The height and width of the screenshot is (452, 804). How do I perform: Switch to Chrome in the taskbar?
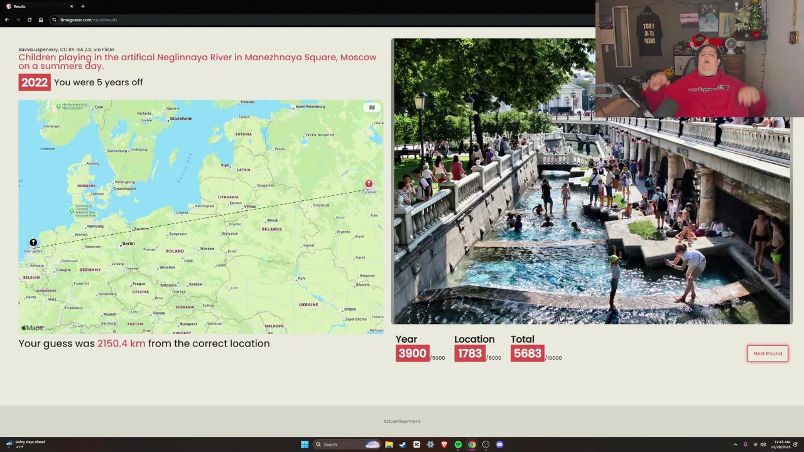(472, 444)
